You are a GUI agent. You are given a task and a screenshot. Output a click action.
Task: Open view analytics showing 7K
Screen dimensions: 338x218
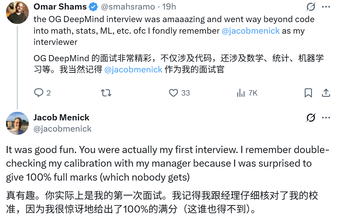pyautogui.click(x=246, y=93)
